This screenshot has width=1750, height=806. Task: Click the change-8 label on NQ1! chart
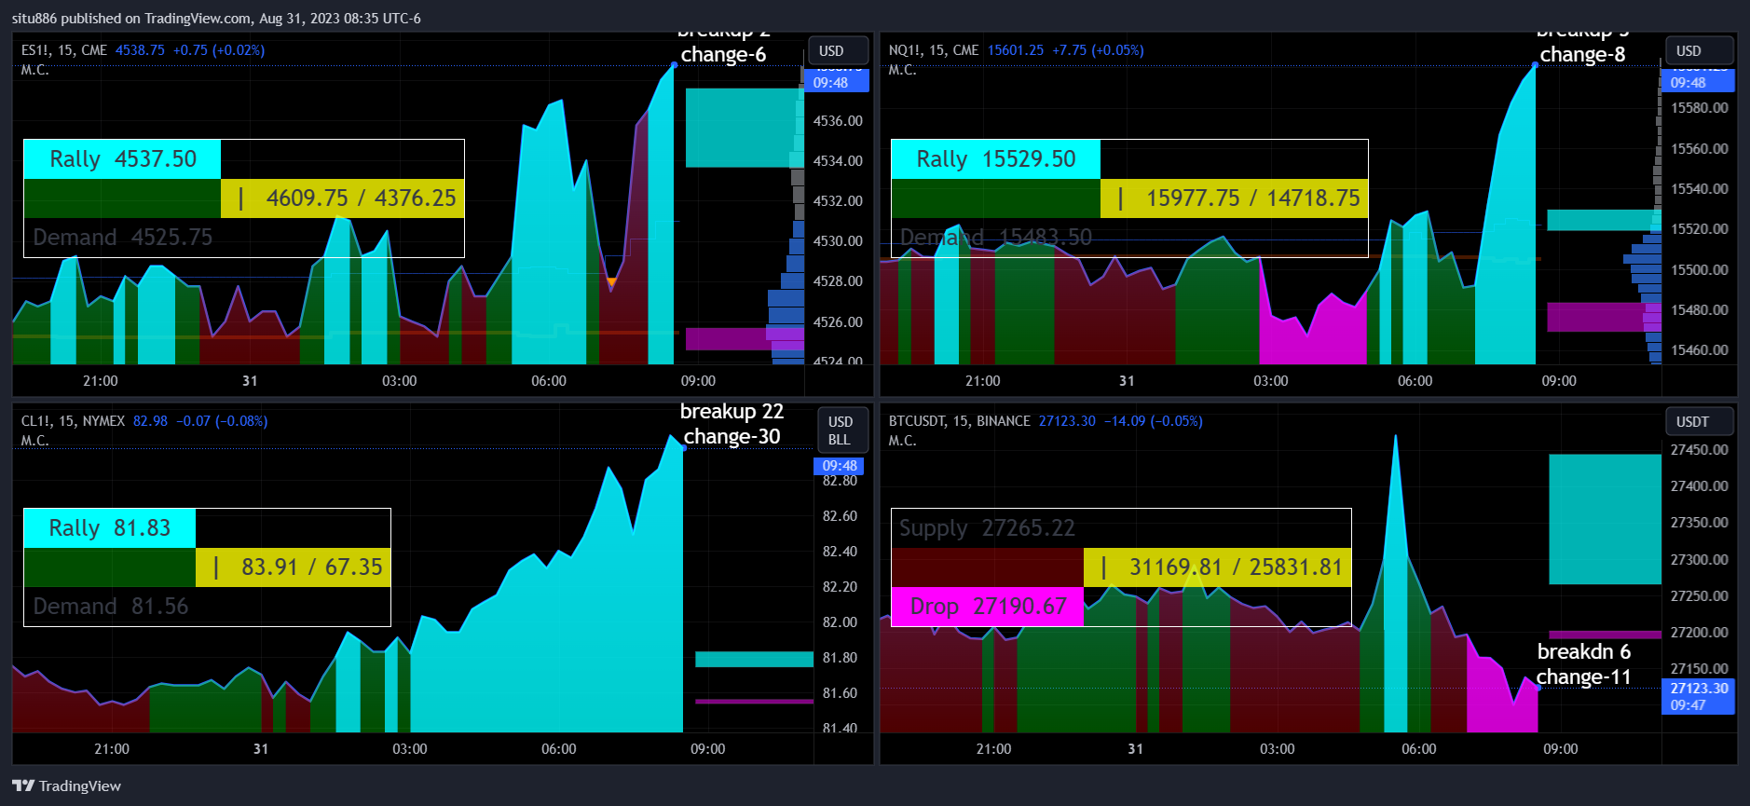tap(1582, 55)
